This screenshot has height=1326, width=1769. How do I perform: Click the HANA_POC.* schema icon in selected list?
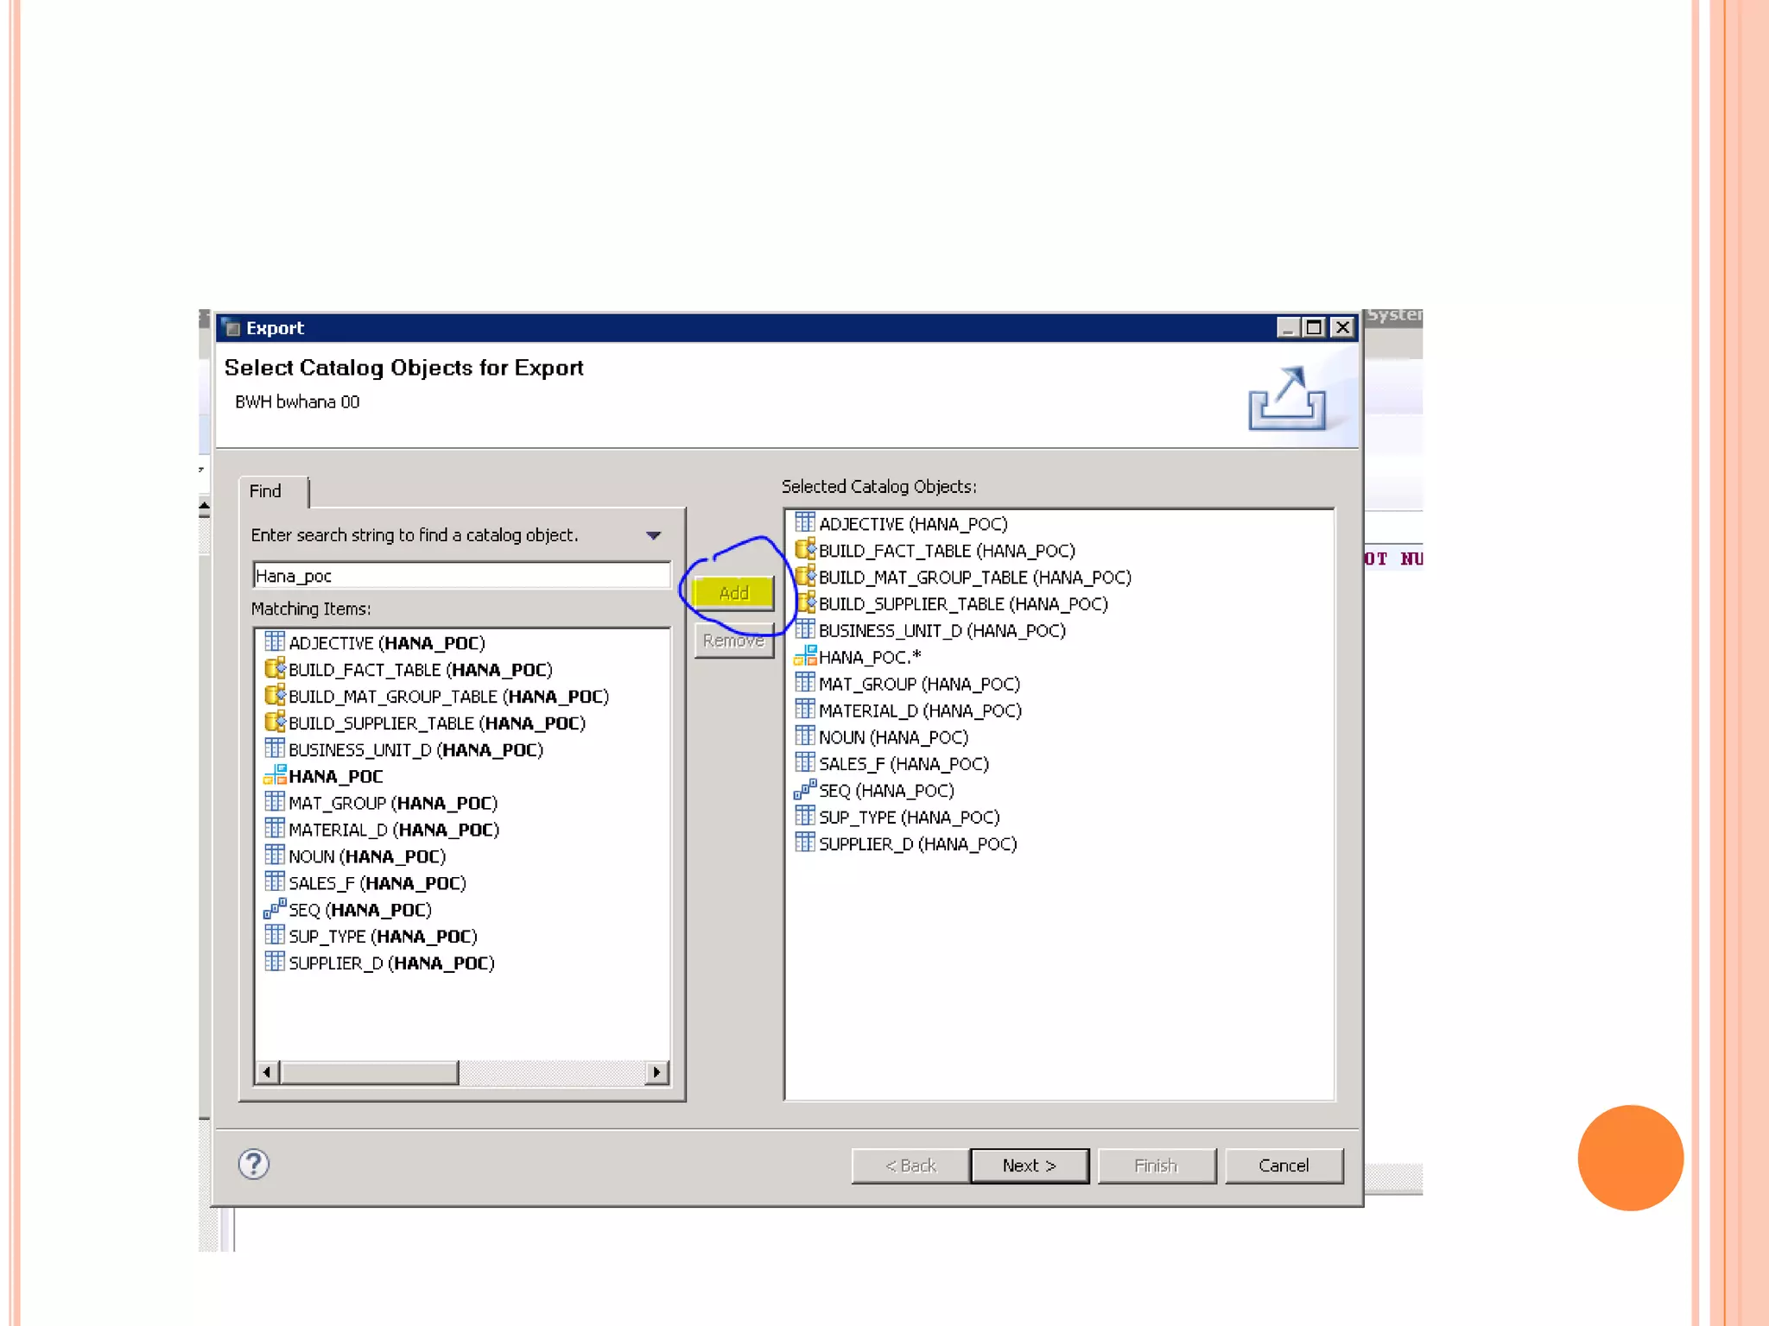pyautogui.click(x=804, y=656)
